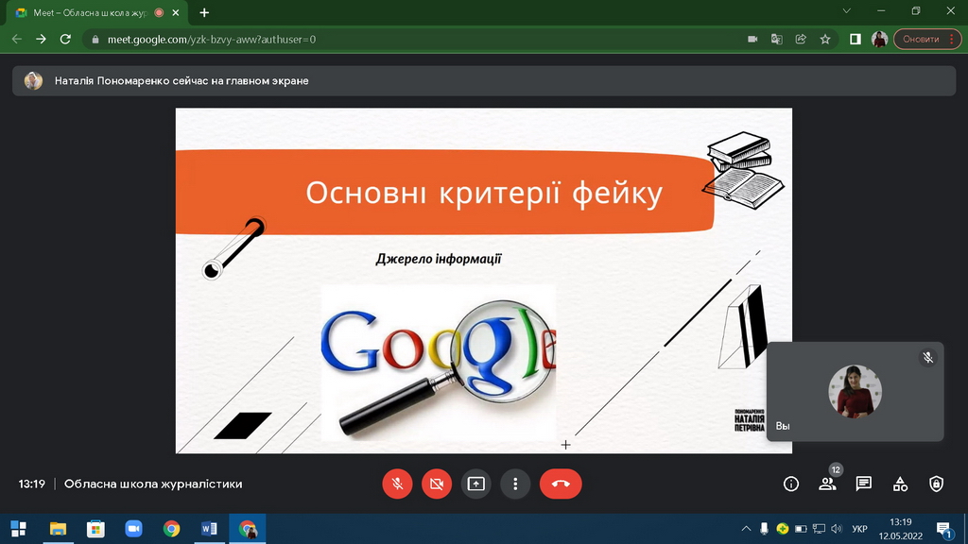Image resolution: width=968 pixels, height=544 pixels.
Task: Unmute microphone in Meet call
Action: click(397, 484)
